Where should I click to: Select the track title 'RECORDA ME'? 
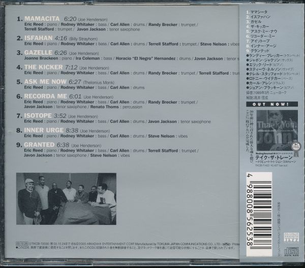pos(46,96)
